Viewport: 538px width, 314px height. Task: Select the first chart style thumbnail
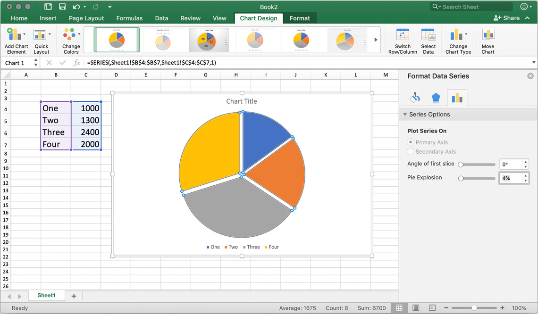coord(117,40)
